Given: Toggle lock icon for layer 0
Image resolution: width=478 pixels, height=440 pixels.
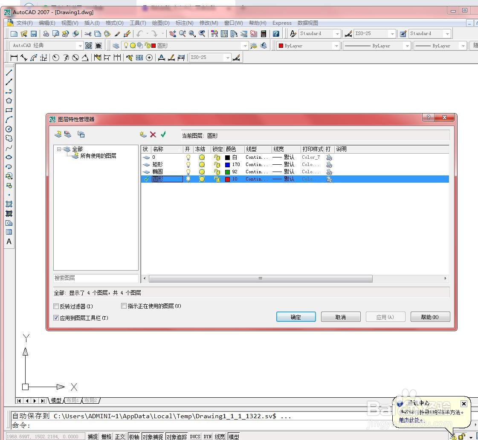Looking at the screenshot, I should tap(217, 157).
